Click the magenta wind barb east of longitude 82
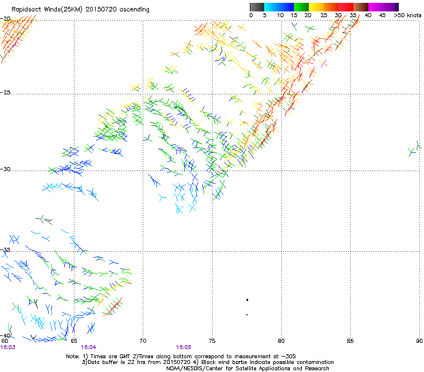Screen dimensions: 424x372 pos(324,64)
